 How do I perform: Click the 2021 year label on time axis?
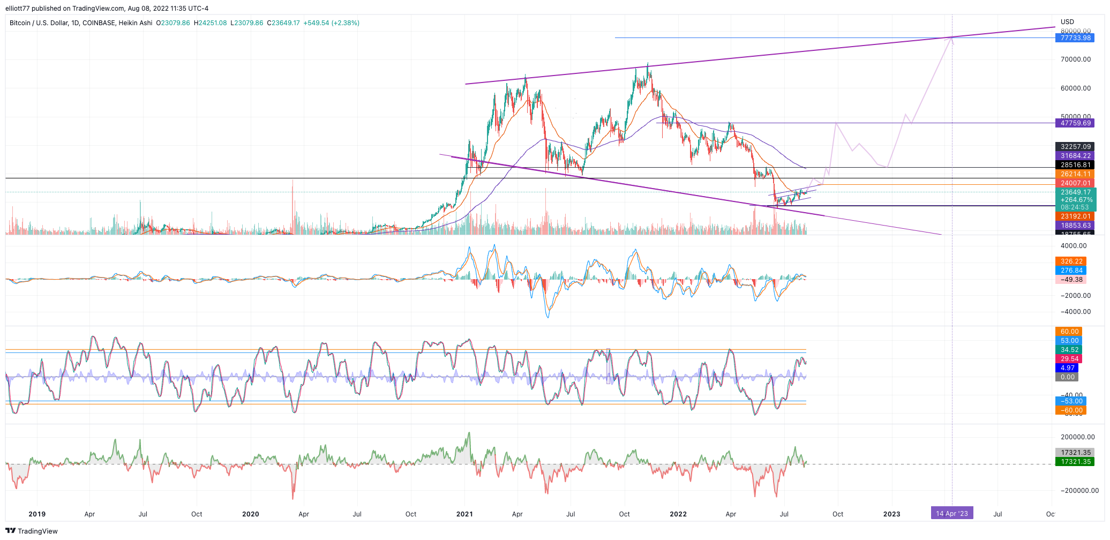464,514
